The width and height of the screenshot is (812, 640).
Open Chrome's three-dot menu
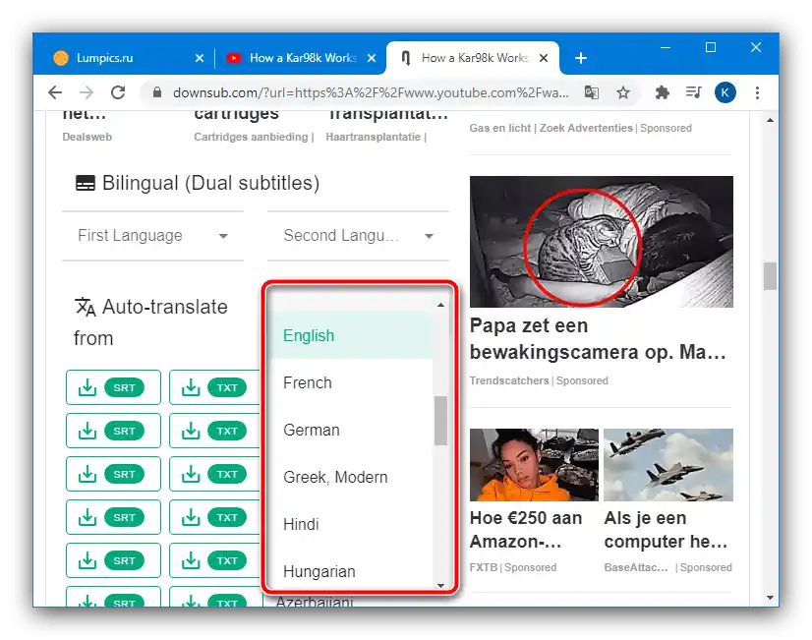757,92
